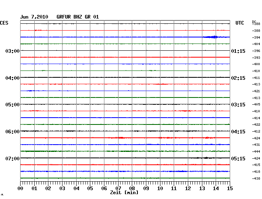The height and width of the screenshot is (199, 262).
Task: Click the 04:15 UTC time label
Action: click(238, 132)
